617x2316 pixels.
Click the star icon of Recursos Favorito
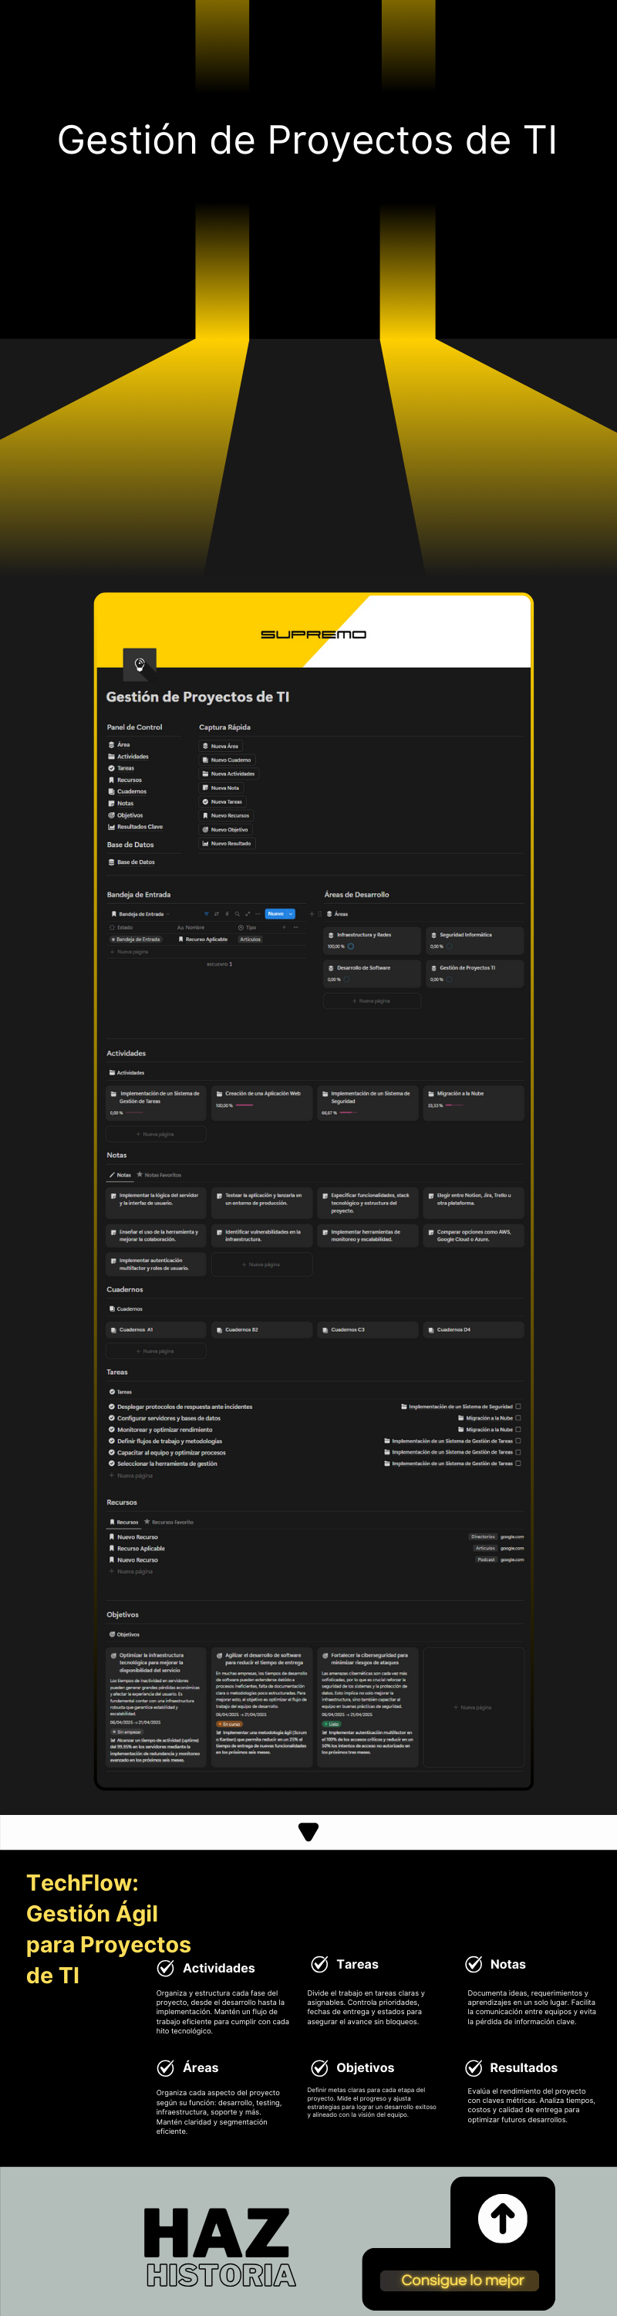147,1521
